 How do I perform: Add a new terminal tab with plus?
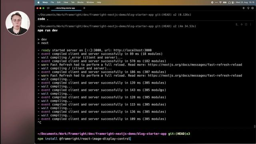click(84, 8)
